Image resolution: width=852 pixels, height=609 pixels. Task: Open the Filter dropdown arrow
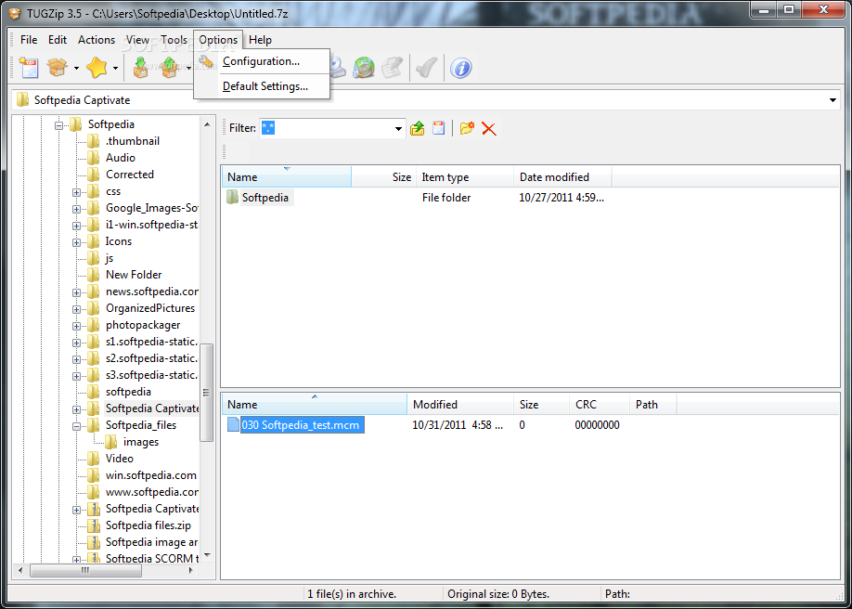[398, 129]
